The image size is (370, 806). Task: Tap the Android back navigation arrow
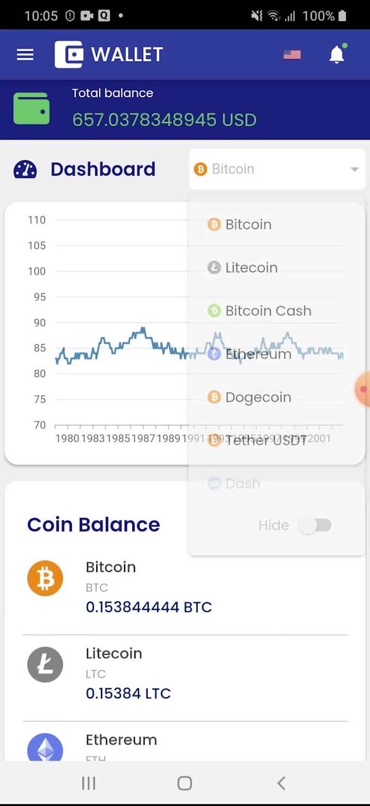[x=281, y=783]
